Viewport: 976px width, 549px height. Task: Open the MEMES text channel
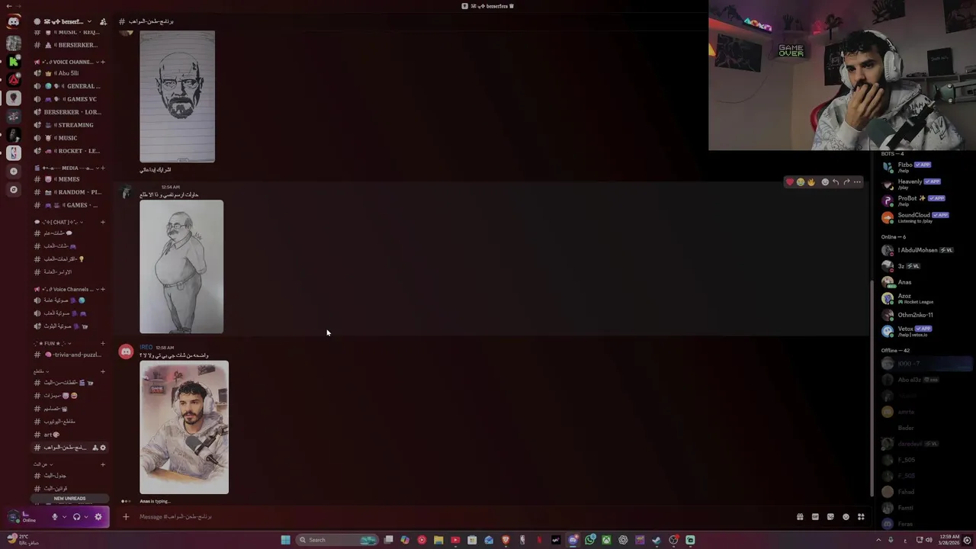pos(69,179)
